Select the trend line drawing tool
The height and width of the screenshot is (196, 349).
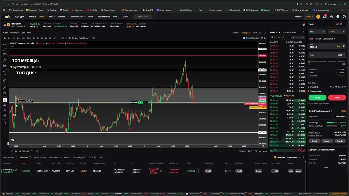[x=5, y=49]
